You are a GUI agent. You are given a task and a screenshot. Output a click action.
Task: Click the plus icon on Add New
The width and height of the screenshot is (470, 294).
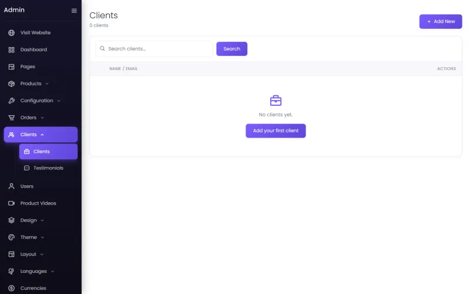(x=429, y=22)
